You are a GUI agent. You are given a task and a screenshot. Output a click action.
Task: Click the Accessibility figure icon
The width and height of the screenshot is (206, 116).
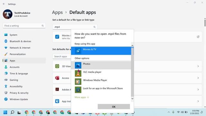click(x=6, y=86)
